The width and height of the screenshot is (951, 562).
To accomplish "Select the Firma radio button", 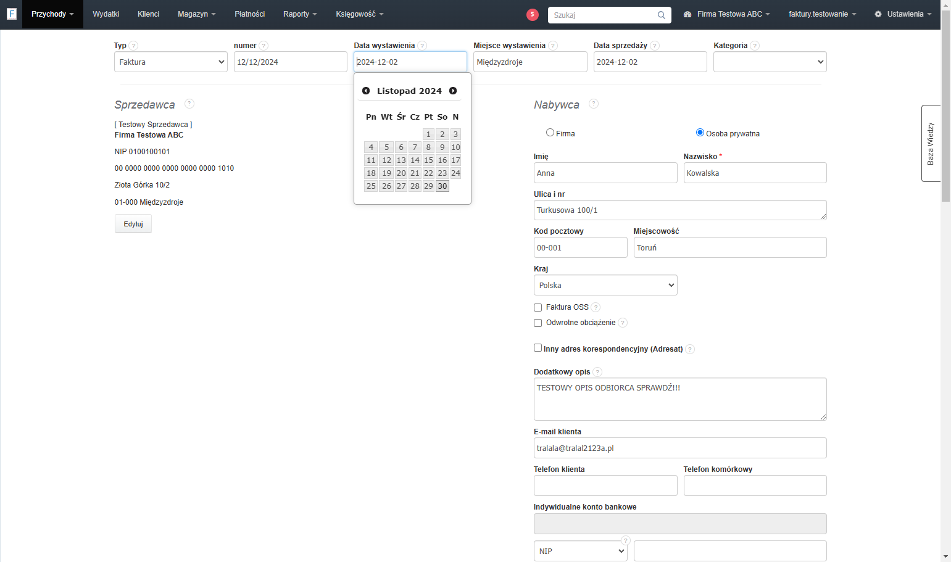I will point(550,133).
